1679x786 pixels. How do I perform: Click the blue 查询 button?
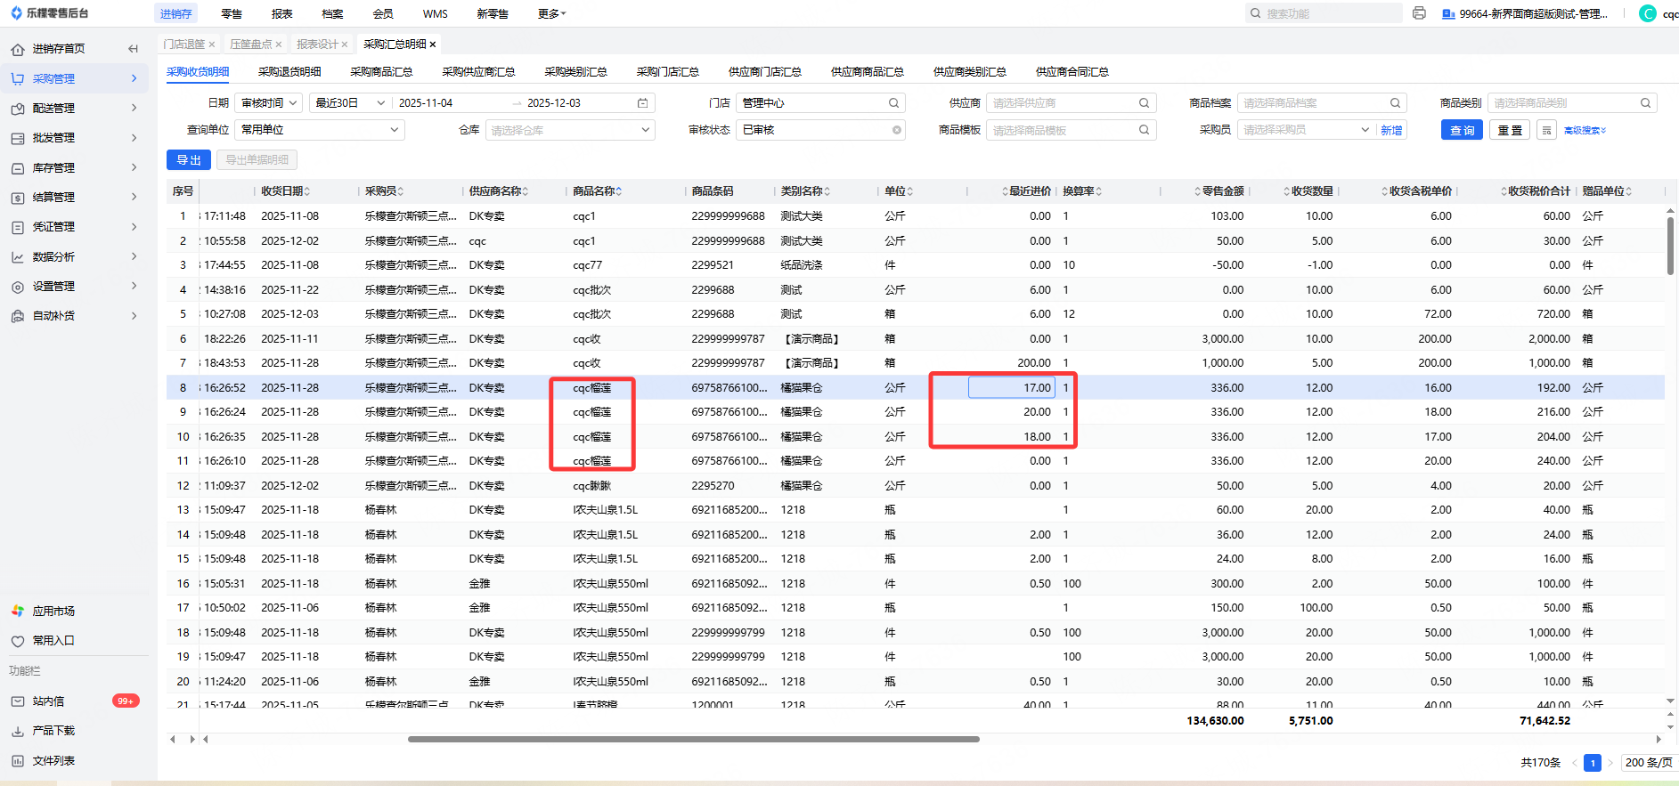(x=1463, y=130)
